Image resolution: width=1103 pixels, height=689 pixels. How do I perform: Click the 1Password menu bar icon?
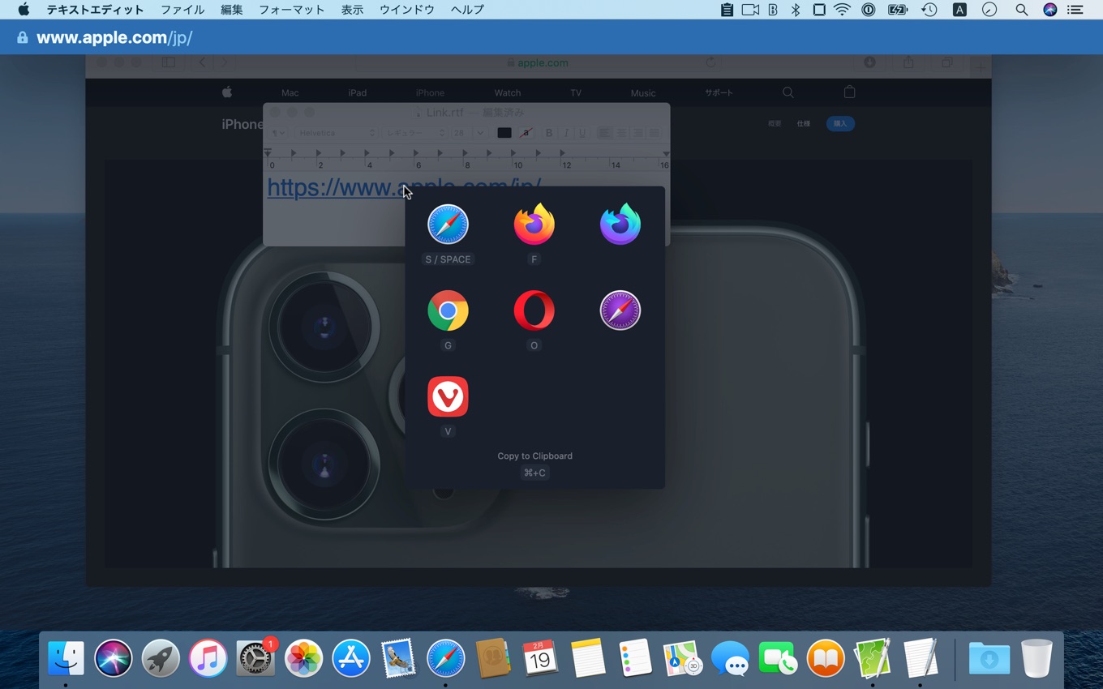click(x=869, y=10)
